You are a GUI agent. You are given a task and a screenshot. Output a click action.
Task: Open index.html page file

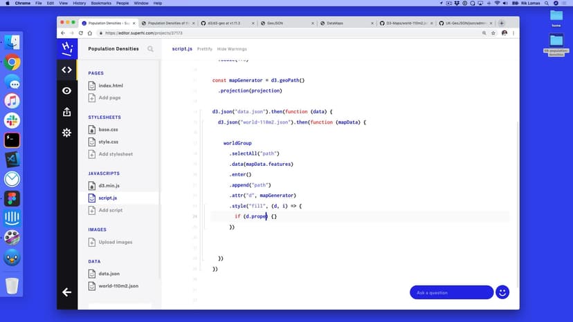(110, 86)
